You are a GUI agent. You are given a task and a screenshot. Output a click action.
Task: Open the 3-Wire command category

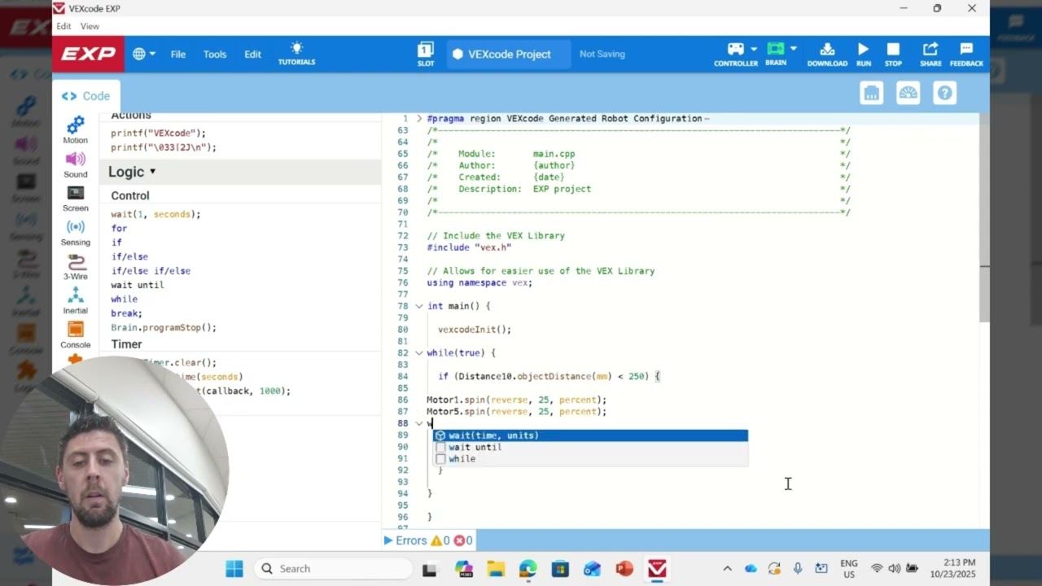click(x=75, y=267)
